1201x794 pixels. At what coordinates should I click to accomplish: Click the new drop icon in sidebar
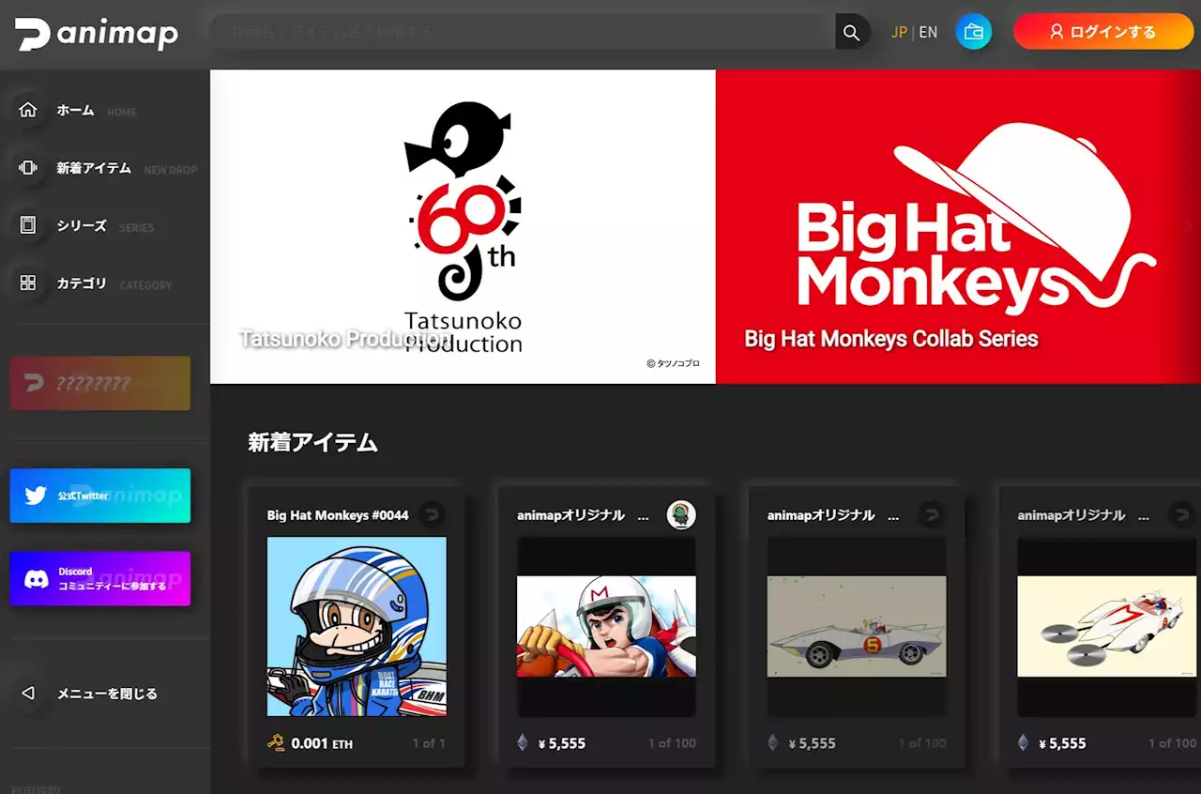(x=28, y=168)
